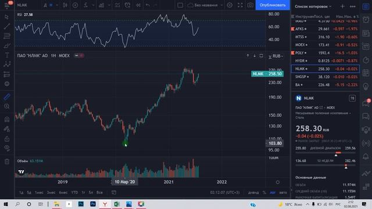Move the price pane up arrow
Image resolution: width=372 pixels, height=209 pixels.
tap(248, 56)
